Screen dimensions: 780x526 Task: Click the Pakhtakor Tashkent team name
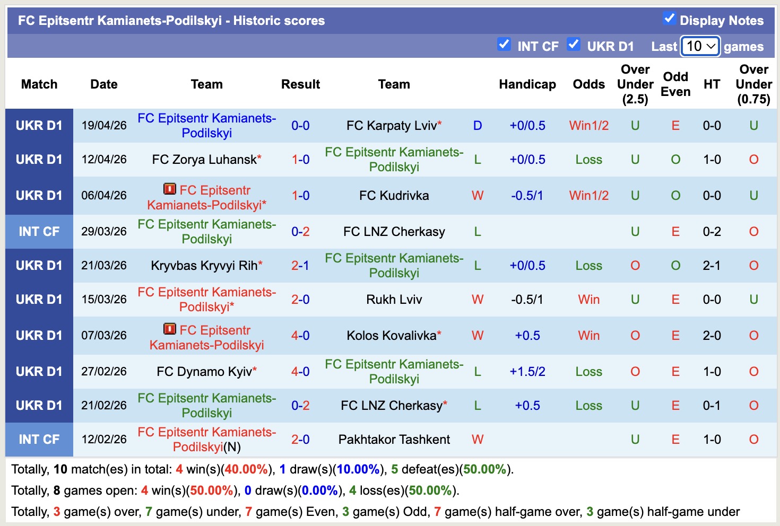point(394,439)
